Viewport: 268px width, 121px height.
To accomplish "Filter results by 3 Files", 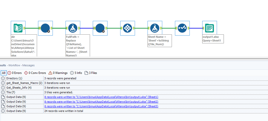I will click(x=91, y=73).
